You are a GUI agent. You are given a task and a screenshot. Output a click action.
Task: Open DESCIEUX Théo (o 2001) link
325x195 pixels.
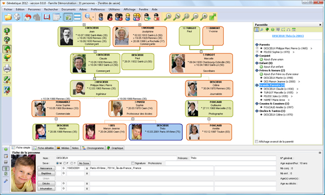(288, 36)
